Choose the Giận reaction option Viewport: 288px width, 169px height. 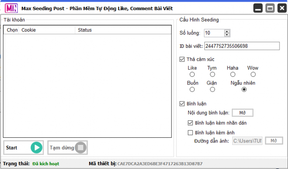click(212, 90)
